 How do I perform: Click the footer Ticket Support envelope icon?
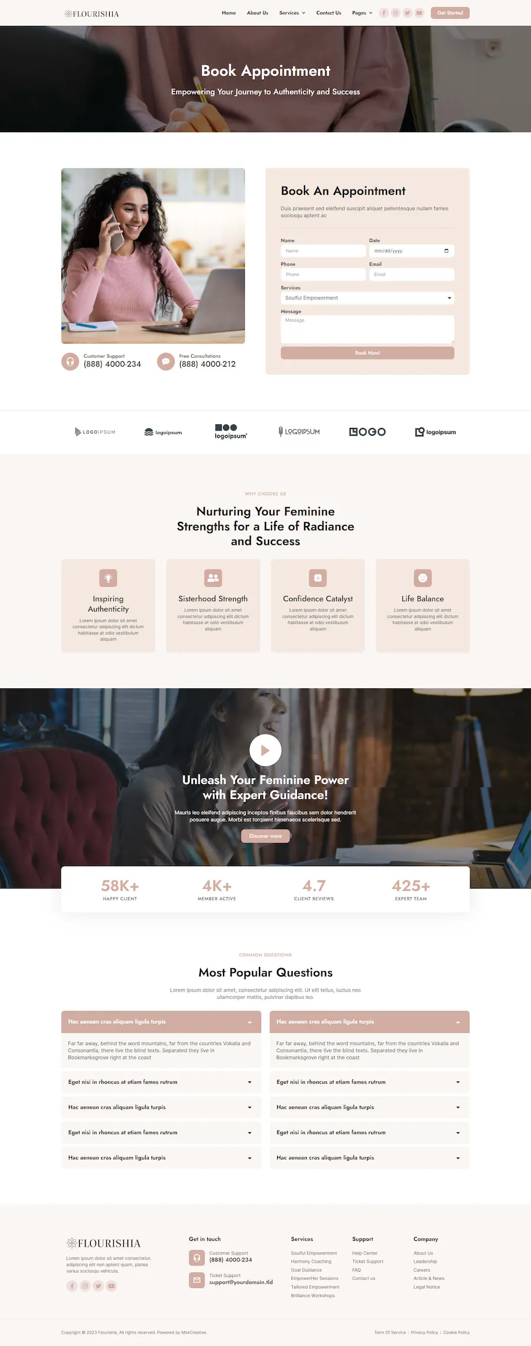pos(197,1280)
